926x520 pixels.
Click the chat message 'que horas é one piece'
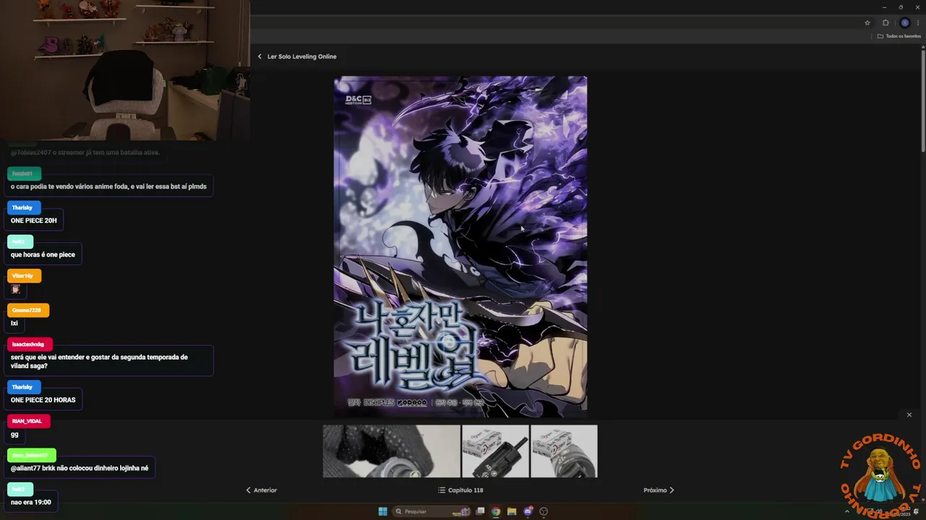click(43, 254)
